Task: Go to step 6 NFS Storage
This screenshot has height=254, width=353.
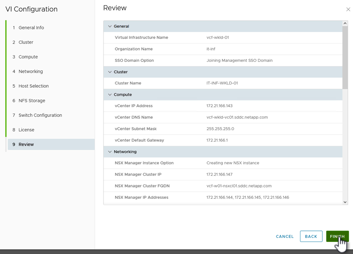Action: point(32,101)
